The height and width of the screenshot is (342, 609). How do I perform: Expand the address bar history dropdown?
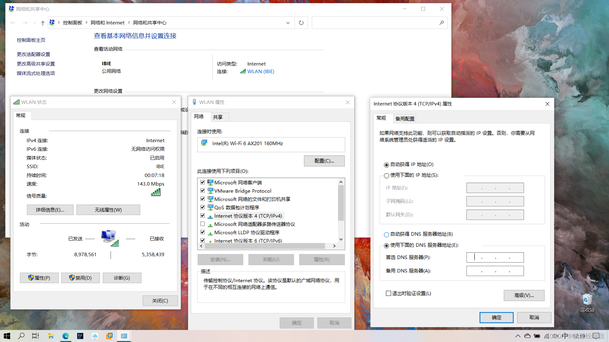click(x=288, y=23)
